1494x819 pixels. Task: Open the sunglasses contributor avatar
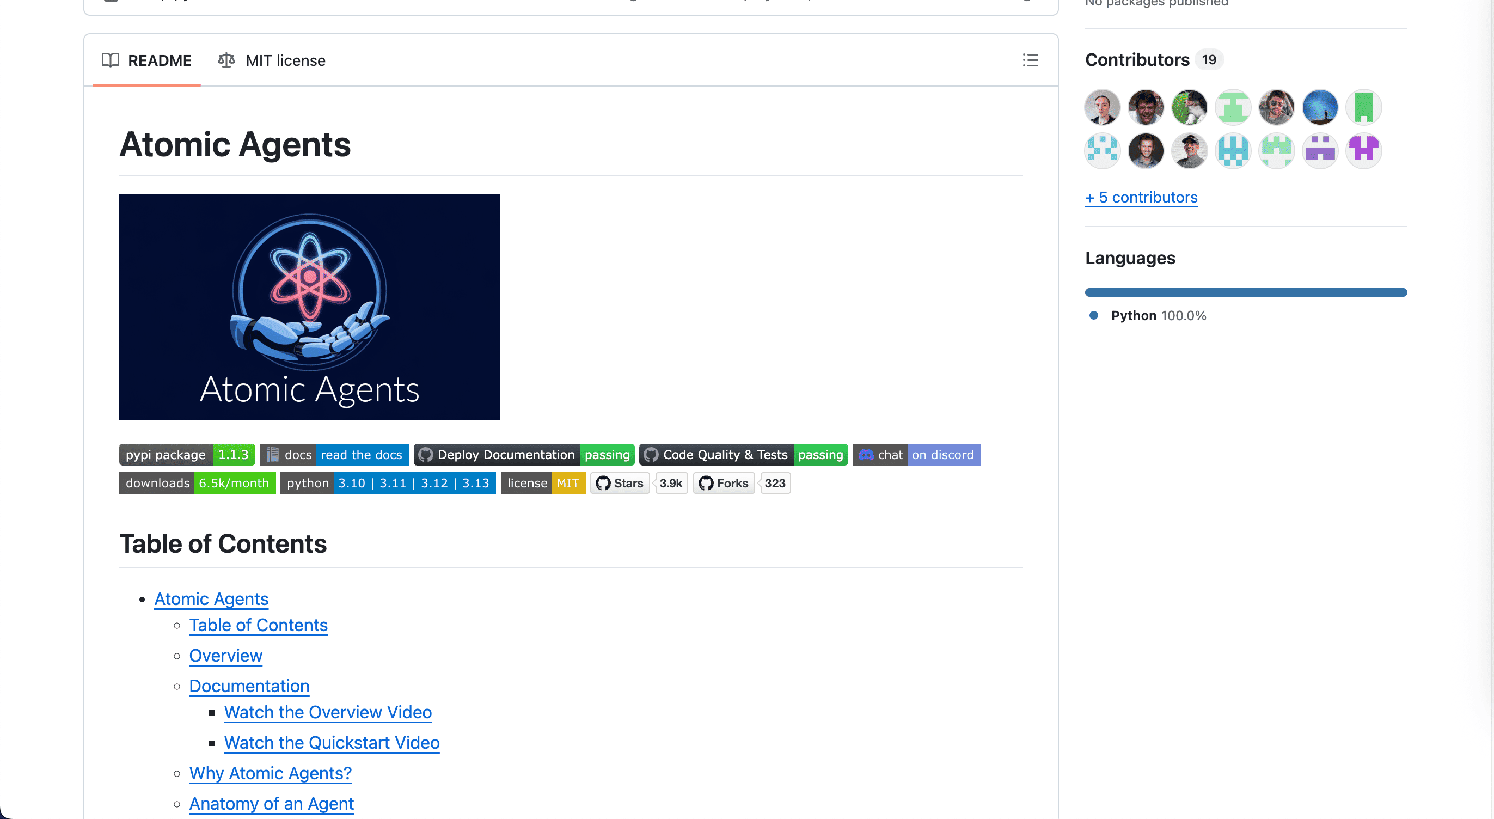pyautogui.click(x=1277, y=107)
